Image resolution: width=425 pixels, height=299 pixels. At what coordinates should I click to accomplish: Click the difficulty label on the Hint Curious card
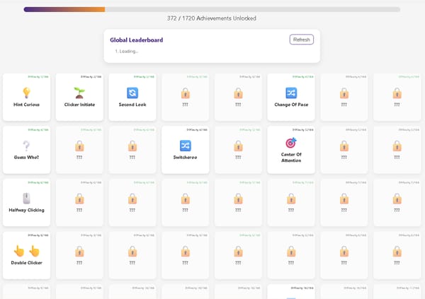38,77
